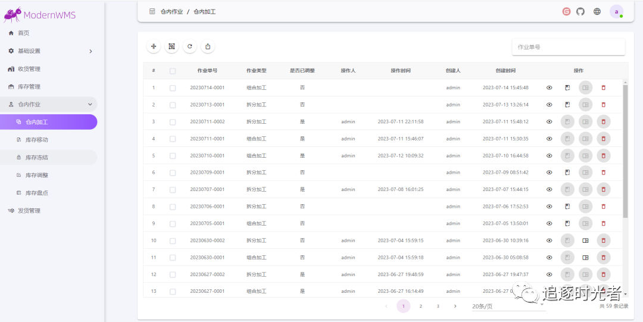The image size is (643, 322).
Task: Open 库存移动 in the sidebar
Action: pyautogui.click(x=36, y=140)
